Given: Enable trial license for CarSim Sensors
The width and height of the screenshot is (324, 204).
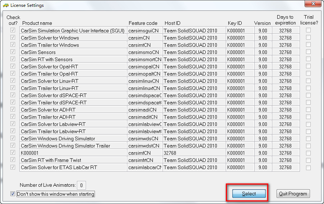Looking at the screenshot, I should 308,52.
